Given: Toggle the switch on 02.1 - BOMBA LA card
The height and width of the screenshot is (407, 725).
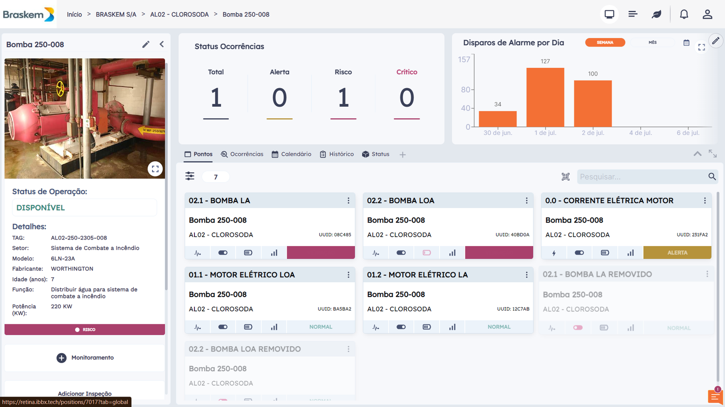Looking at the screenshot, I should (x=223, y=253).
